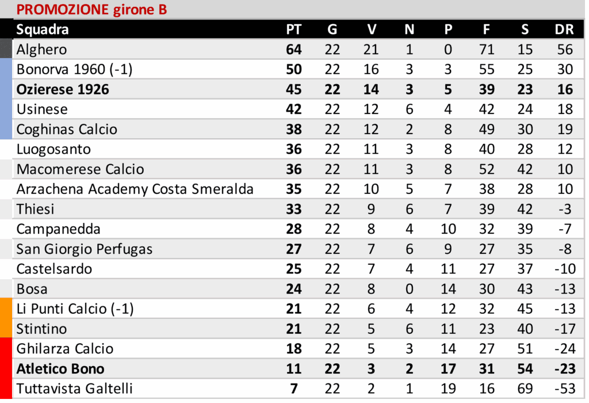Viewport: 589px width, 403px height.
Task: Click the DR column header
Action: click(x=564, y=29)
